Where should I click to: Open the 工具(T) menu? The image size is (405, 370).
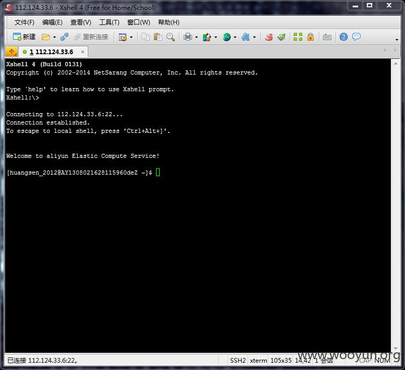[x=109, y=22]
